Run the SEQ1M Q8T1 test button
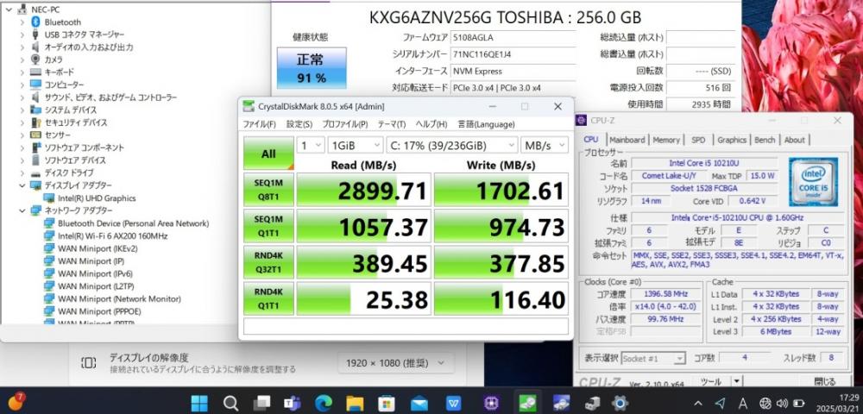 coord(268,190)
